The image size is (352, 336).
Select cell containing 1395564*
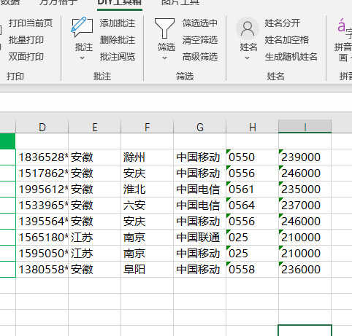point(42,222)
